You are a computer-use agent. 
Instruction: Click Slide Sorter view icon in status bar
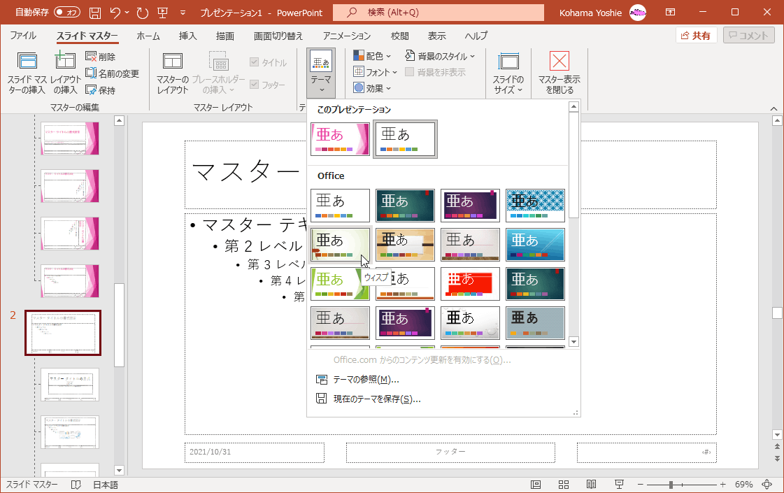(564, 484)
